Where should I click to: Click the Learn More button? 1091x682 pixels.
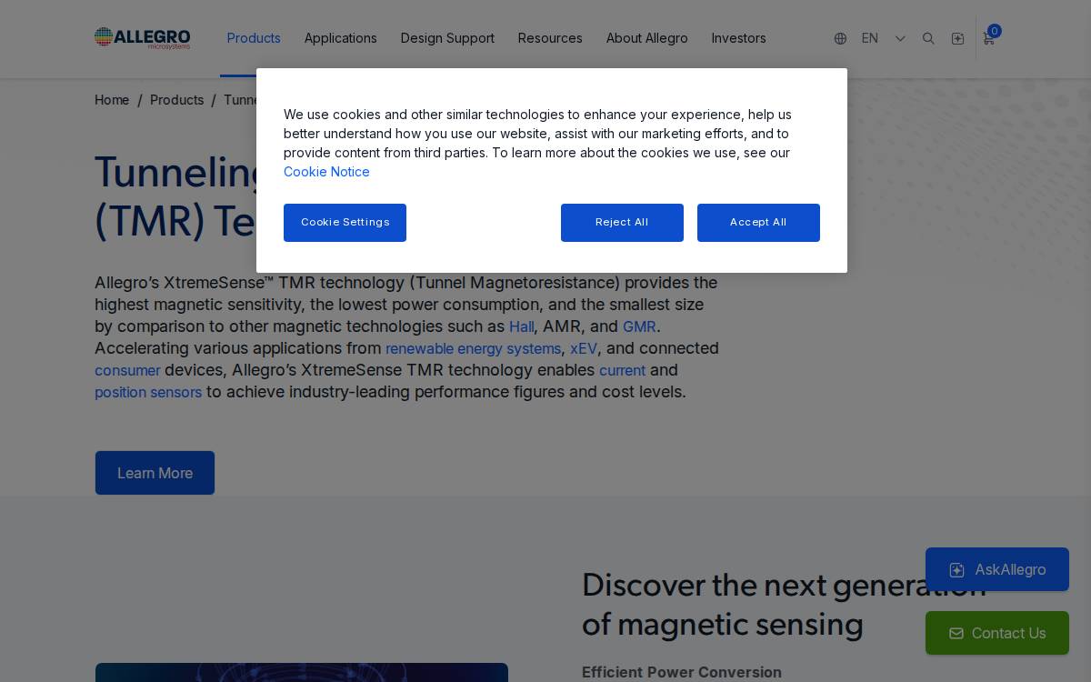click(155, 473)
